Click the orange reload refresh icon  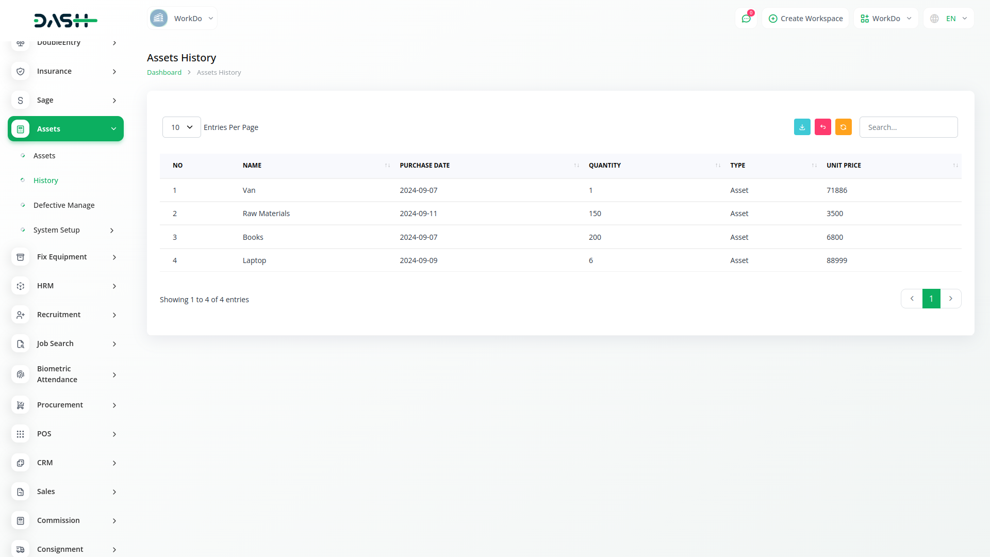(843, 127)
